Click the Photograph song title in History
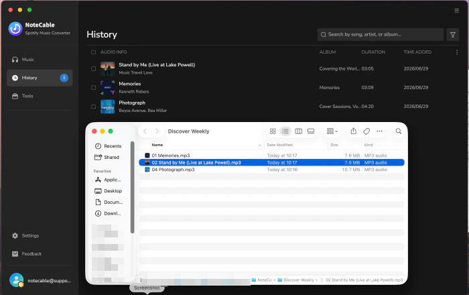Viewport: 469px width, 295px height. [x=132, y=103]
